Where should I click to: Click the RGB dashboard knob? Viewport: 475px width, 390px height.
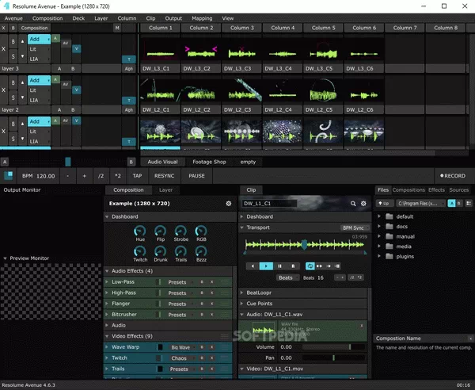coord(201,231)
